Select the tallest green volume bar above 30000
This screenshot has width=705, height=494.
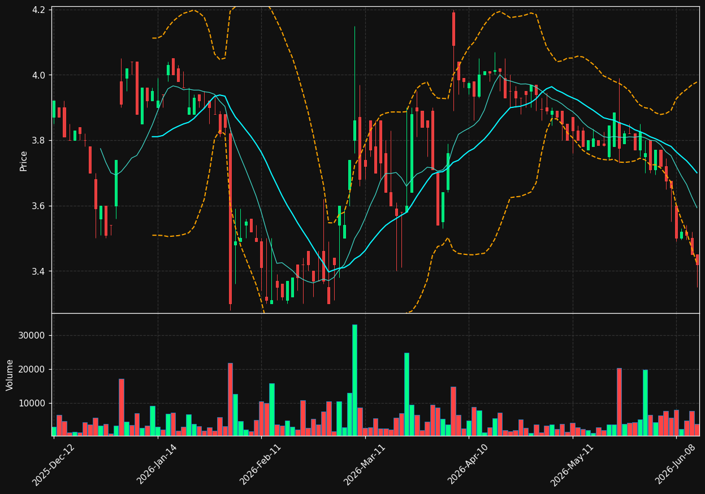tap(354, 380)
